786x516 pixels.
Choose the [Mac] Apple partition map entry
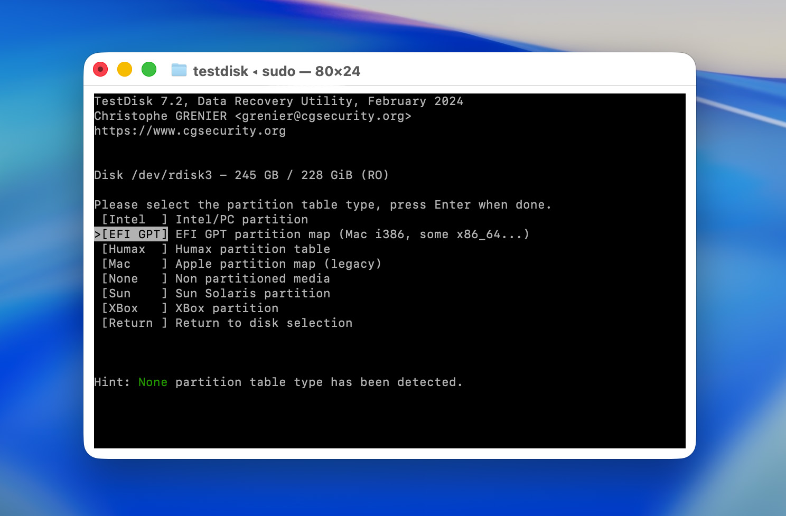pos(135,264)
